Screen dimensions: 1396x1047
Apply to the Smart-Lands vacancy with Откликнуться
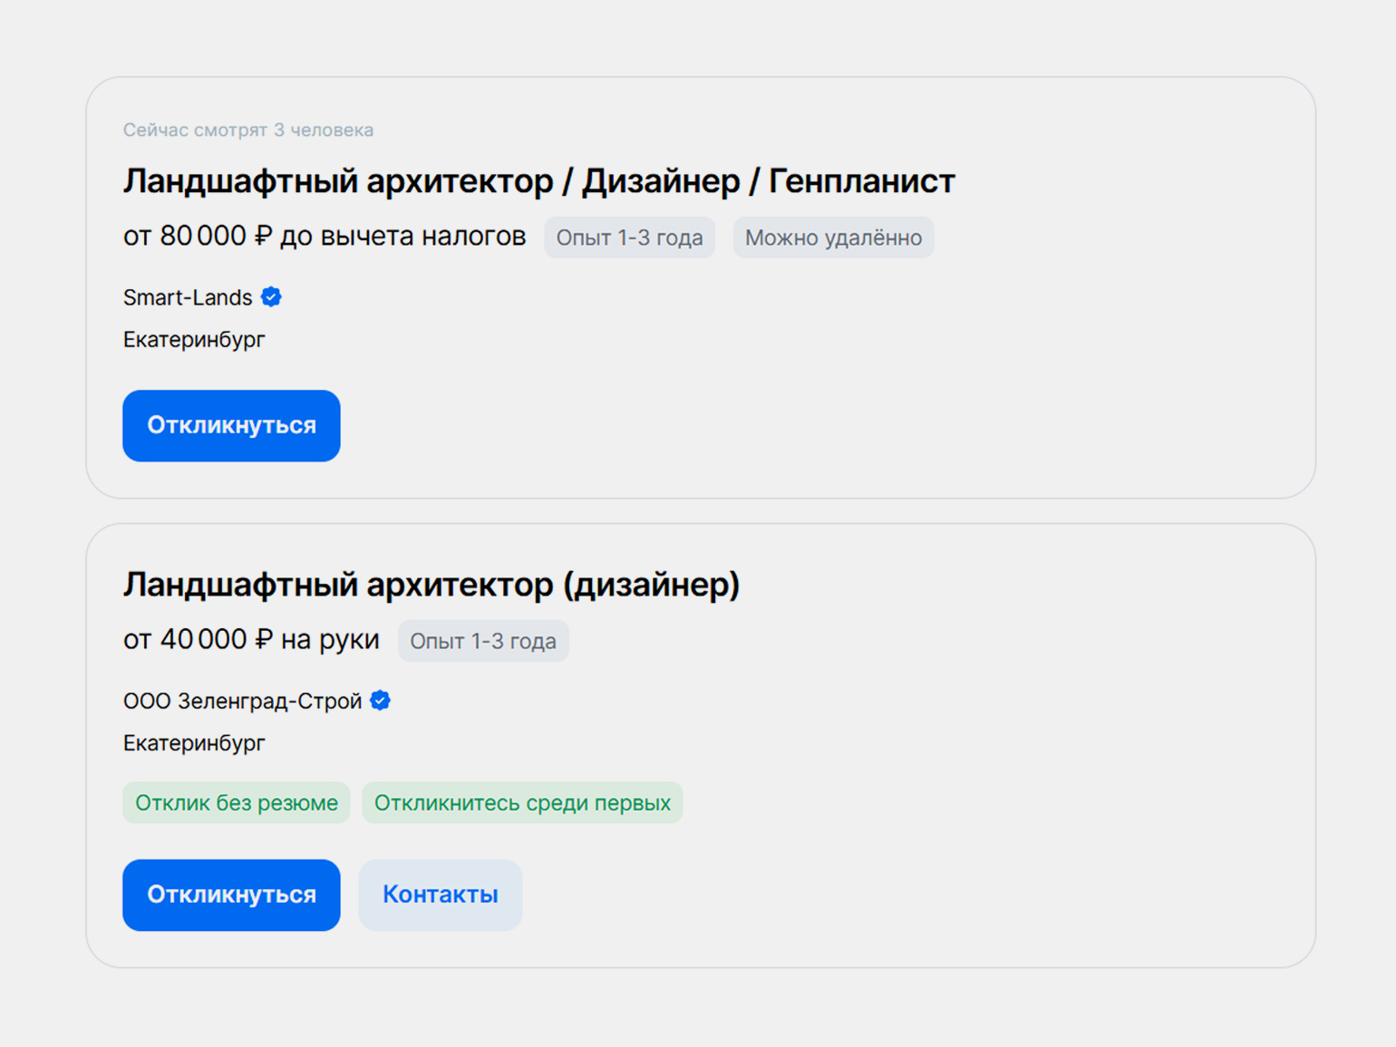pyautogui.click(x=231, y=426)
